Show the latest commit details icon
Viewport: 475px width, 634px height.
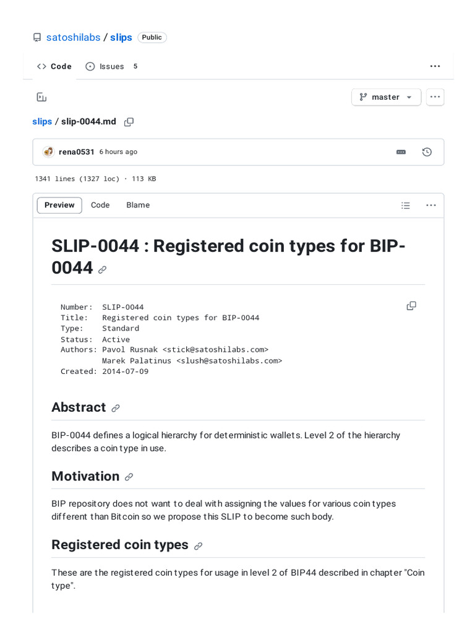401,152
